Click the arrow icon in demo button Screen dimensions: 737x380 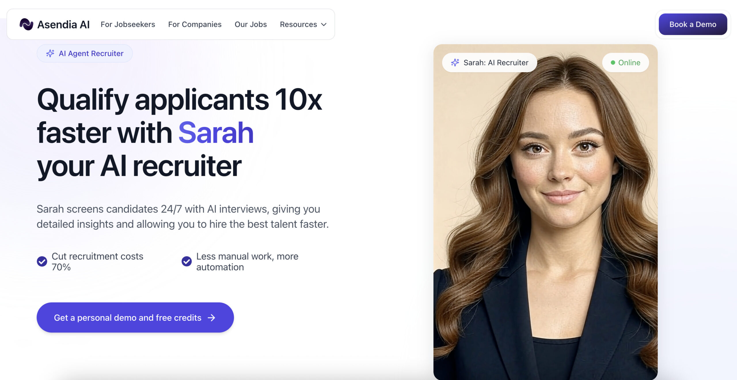pos(212,318)
